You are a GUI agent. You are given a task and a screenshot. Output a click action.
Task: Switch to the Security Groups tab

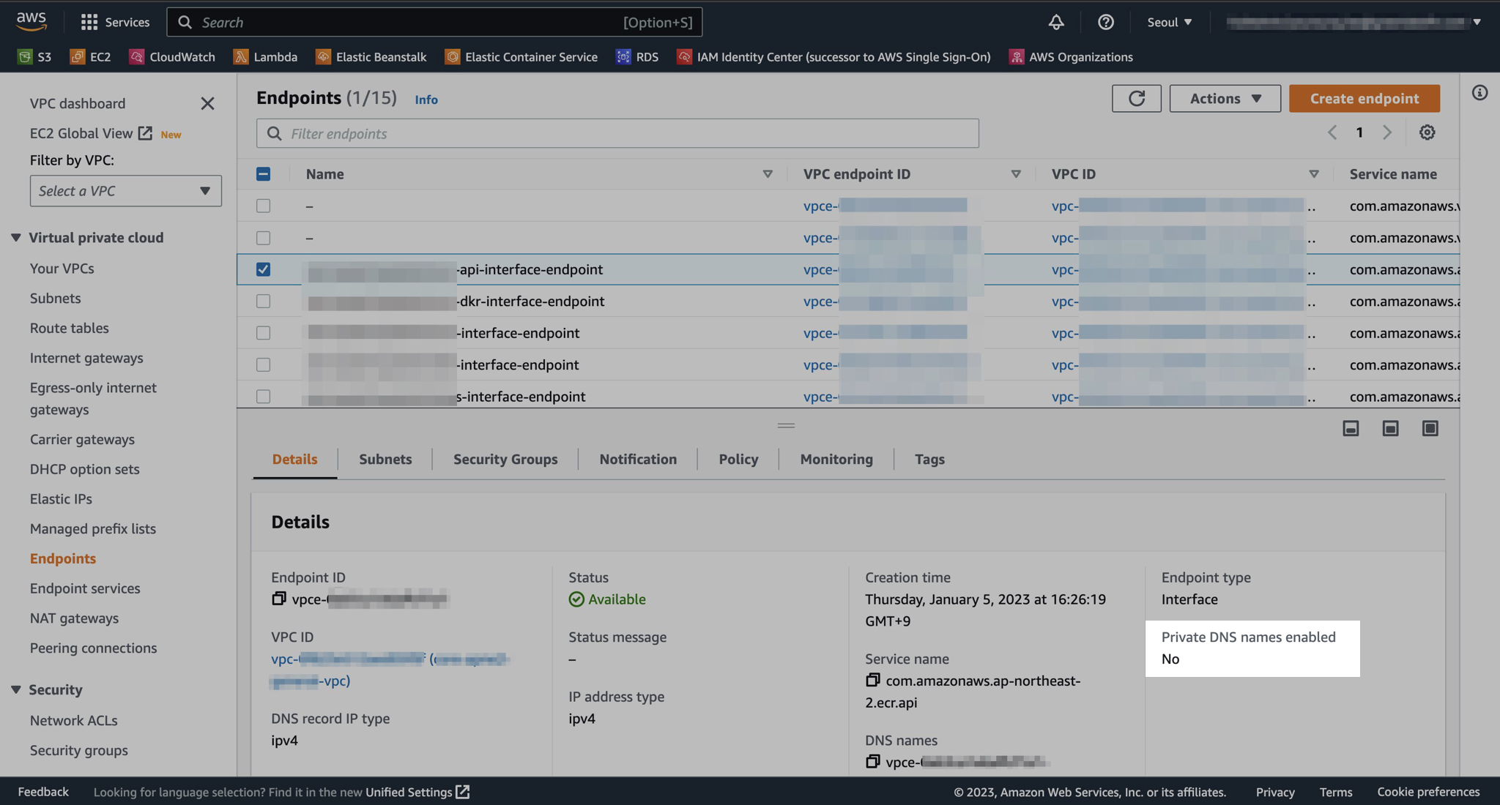(505, 459)
